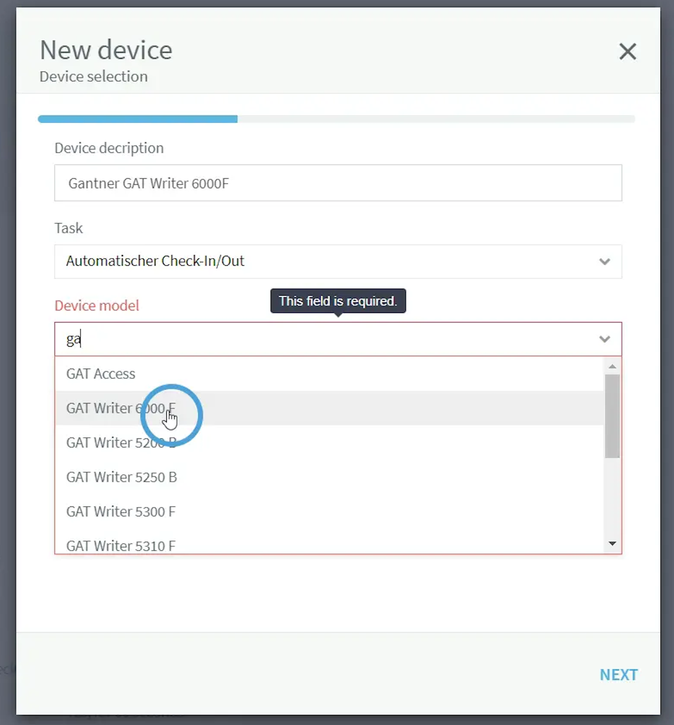Click the model list scrollbar thumb

click(x=612, y=416)
